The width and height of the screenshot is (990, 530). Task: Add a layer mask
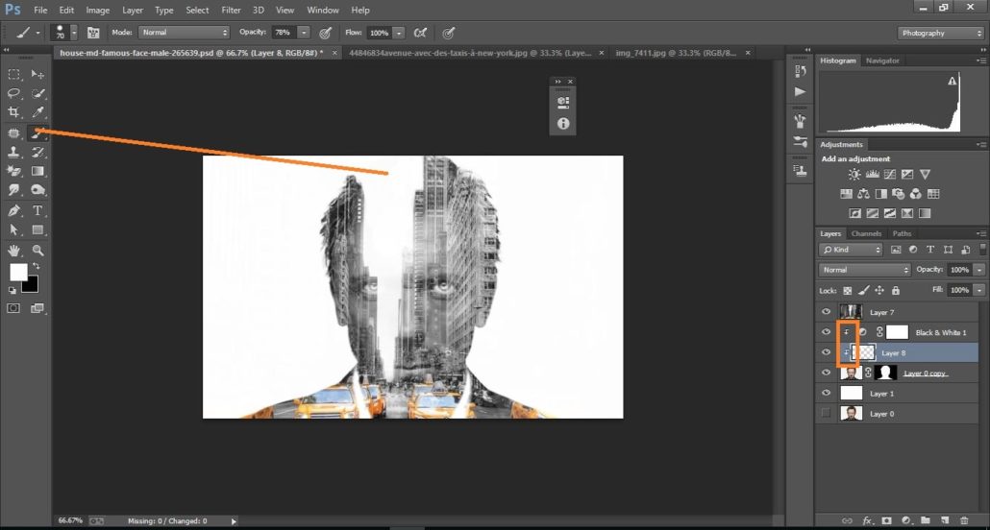[x=886, y=520]
